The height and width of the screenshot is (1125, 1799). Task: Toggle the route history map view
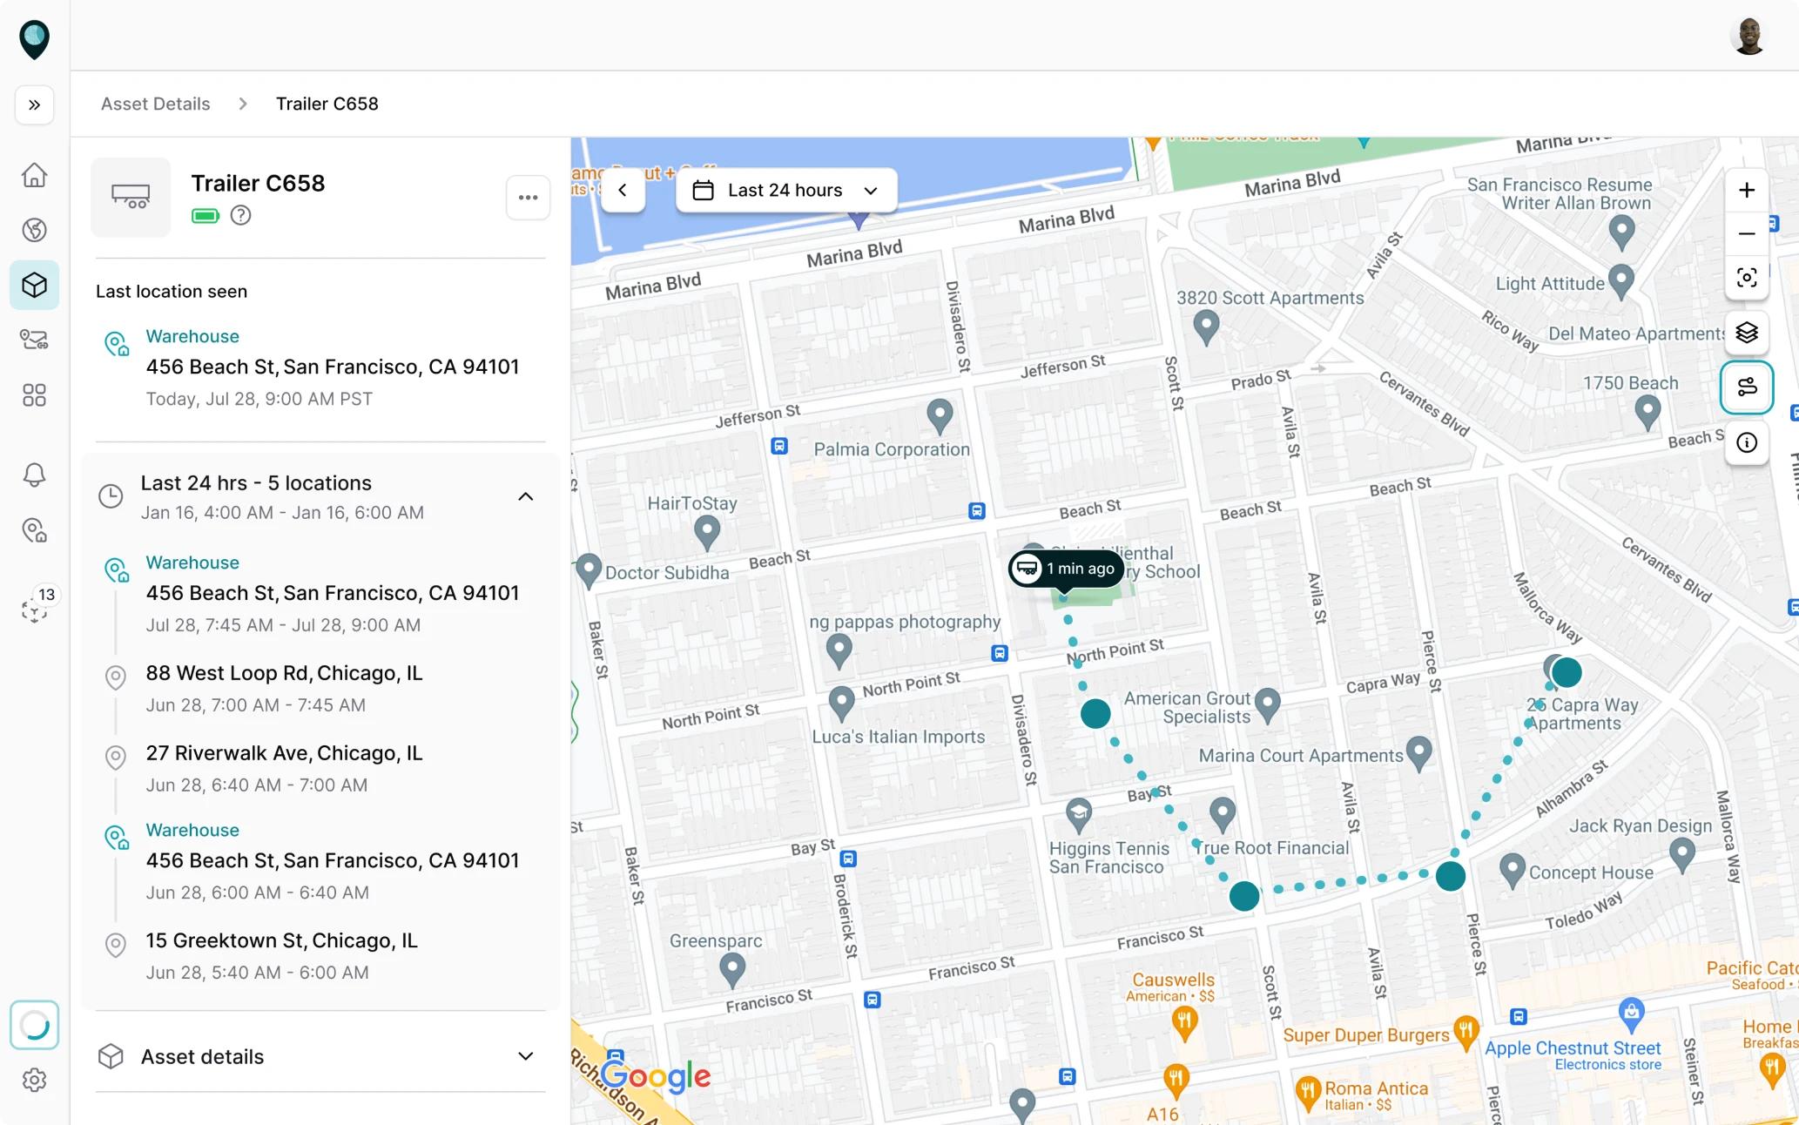tap(1747, 387)
